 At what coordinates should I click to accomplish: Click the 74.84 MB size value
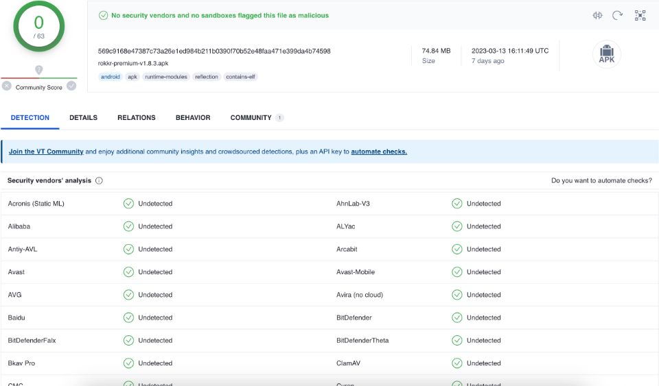(436, 51)
